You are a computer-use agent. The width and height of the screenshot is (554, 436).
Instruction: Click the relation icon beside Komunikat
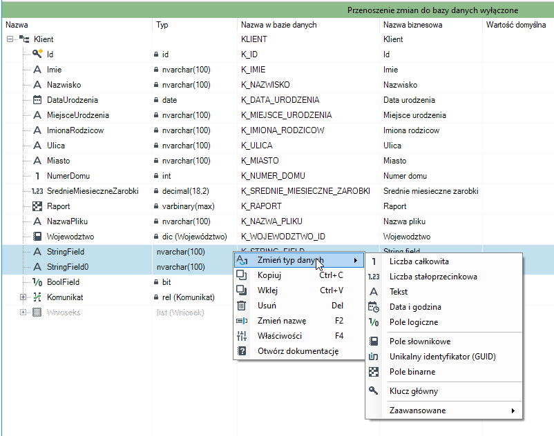coord(37,297)
